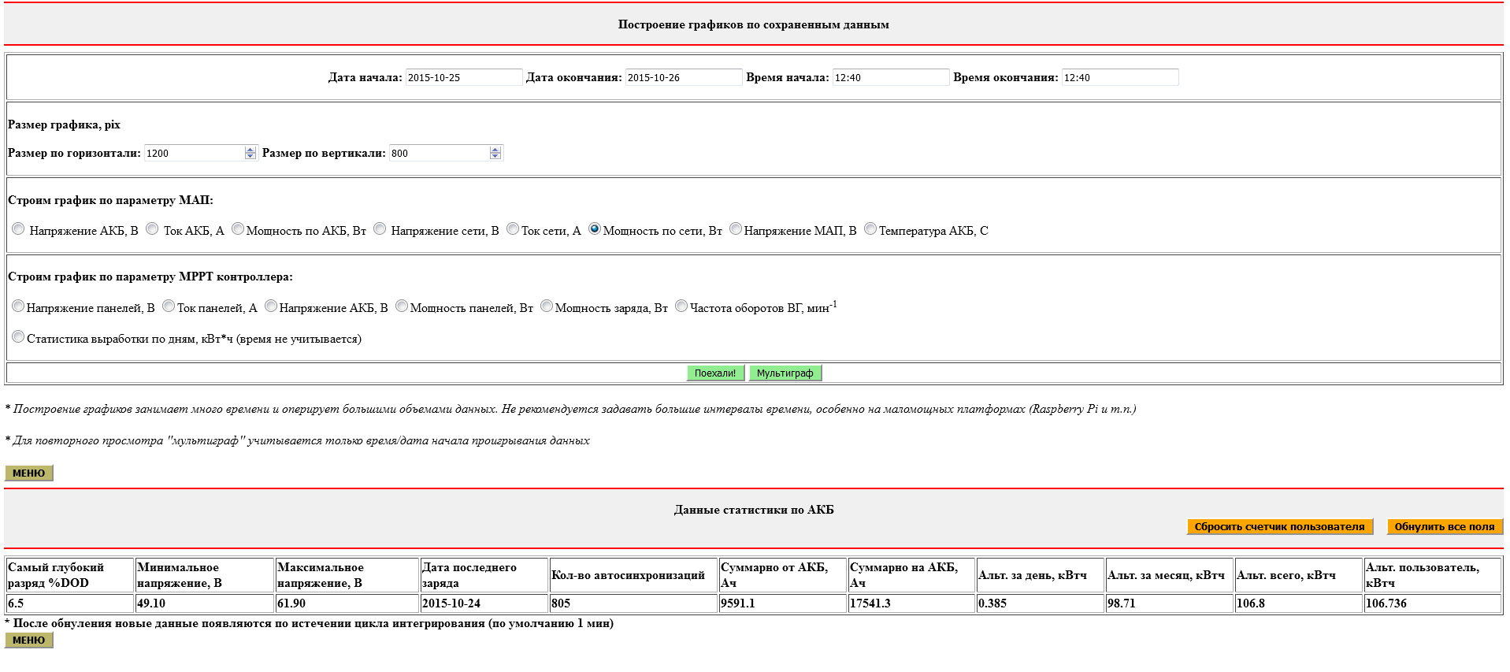The width and height of the screenshot is (1510, 672).
Task: Select the Ток панелей, А radio button
Action: [169, 306]
